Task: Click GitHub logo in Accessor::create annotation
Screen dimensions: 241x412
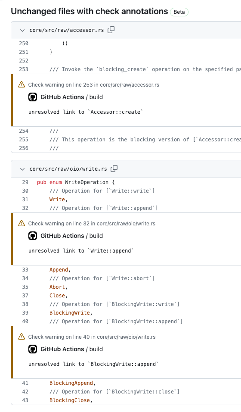Action: click(33, 97)
